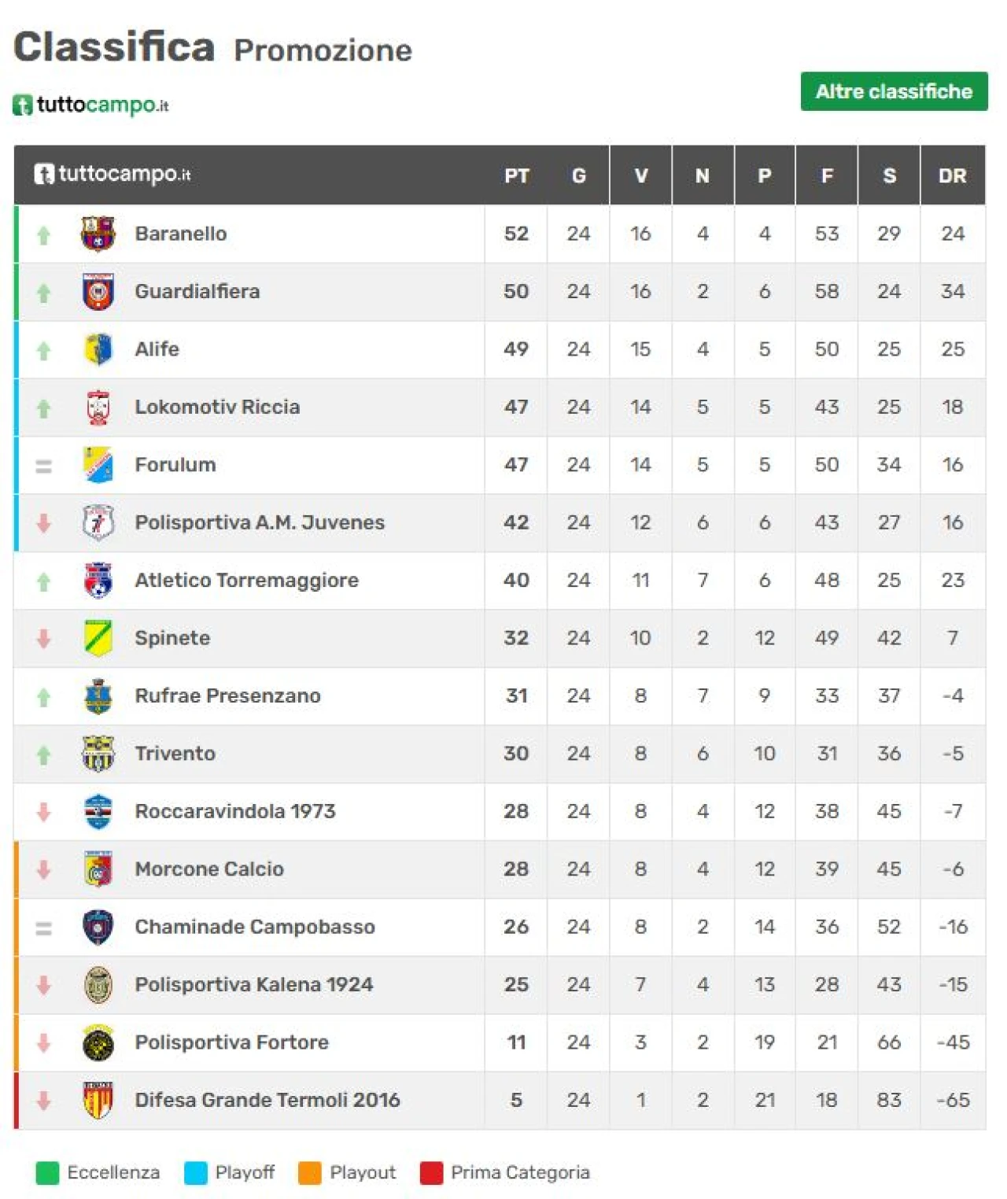
Task: Click the tuttocampo.it logo in table header
Action: click(113, 174)
